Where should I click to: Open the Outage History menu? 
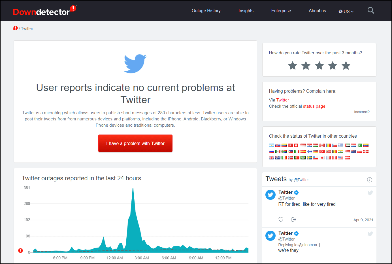(x=206, y=11)
